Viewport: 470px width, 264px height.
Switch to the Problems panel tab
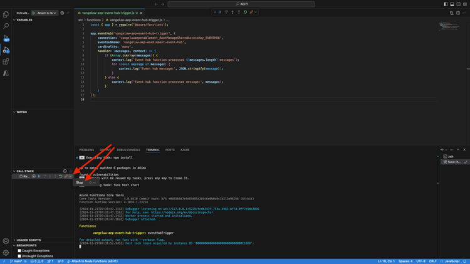[86, 150]
